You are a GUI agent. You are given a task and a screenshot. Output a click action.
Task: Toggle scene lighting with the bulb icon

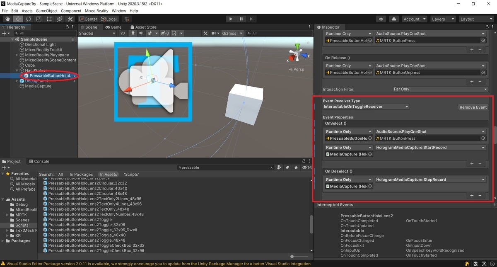[x=132, y=34]
